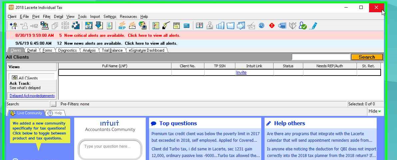Select the Live Community tab
Viewport: 397px width, 160px height.
(x=27, y=113)
